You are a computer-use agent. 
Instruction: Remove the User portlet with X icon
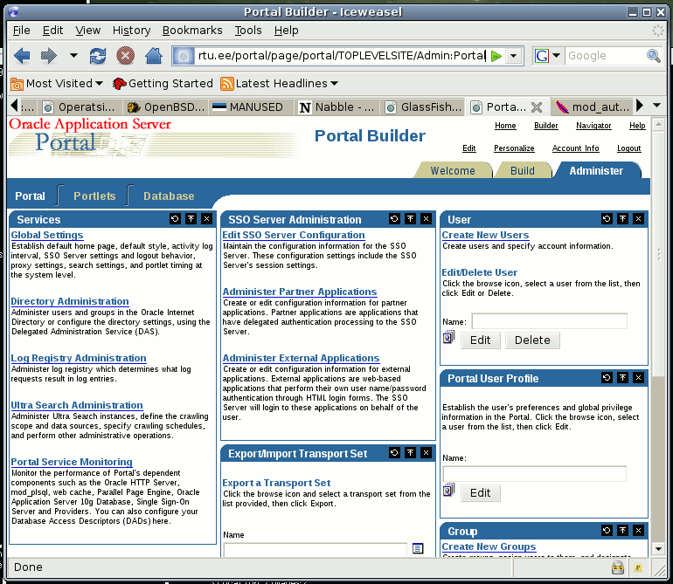pyautogui.click(x=639, y=219)
